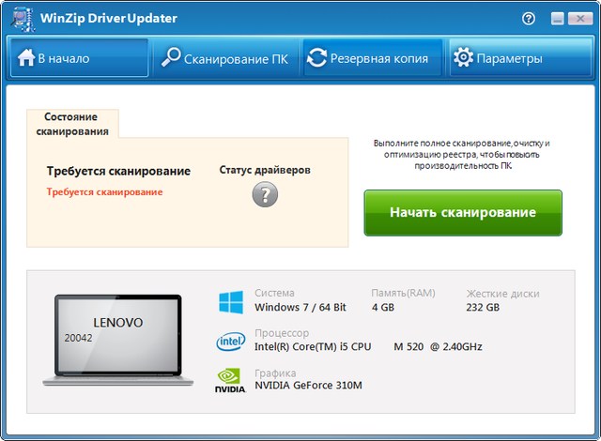Click the Lenovo laptop picture

118,340
